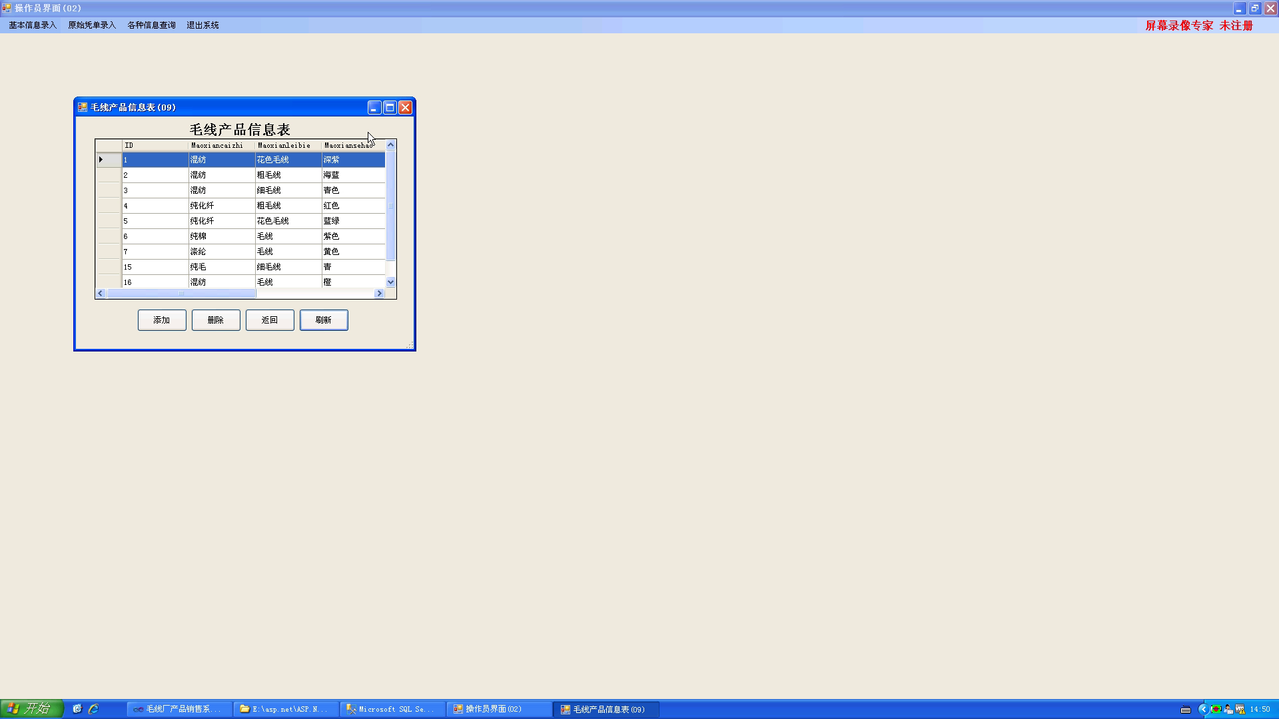Select cell 花色毛线 in row 1

(x=288, y=160)
